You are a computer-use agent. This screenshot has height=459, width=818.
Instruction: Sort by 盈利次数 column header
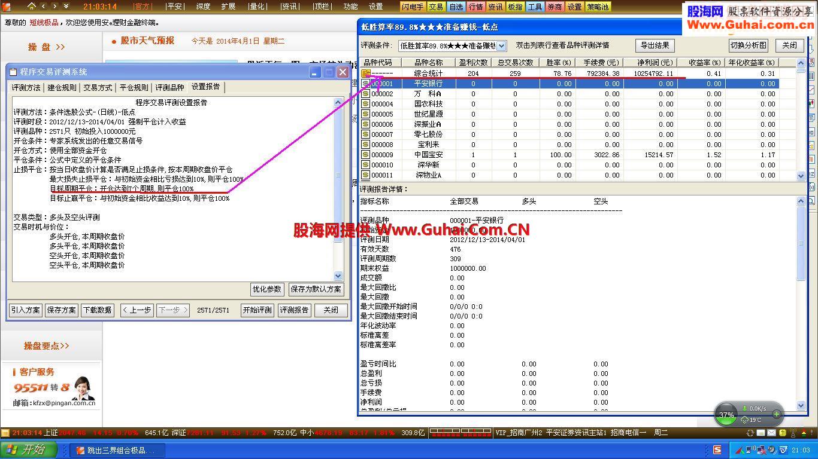[x=474, y=63]
